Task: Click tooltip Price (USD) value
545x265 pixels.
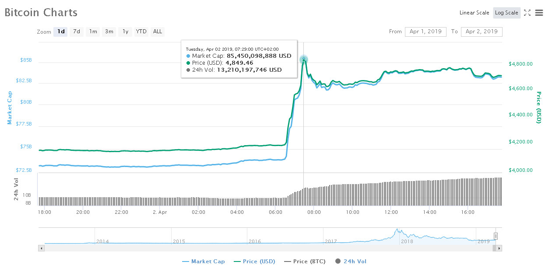Action: tap(240, 63)
